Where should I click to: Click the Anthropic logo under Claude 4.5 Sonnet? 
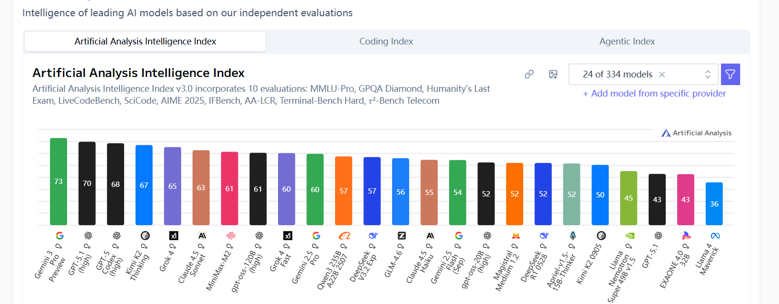pos(202,236)
